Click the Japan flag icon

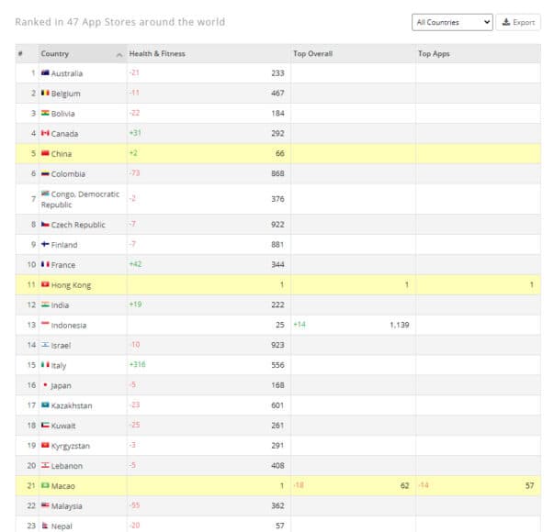point(45,385)
